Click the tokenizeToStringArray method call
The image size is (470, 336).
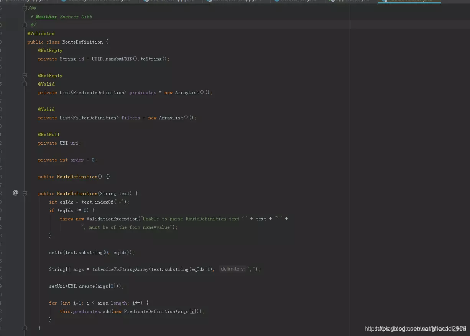point(120,269)
